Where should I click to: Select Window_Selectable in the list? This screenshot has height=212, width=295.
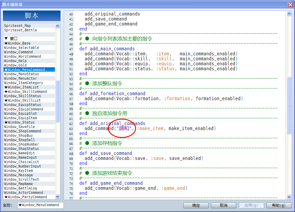click(29, 48)
